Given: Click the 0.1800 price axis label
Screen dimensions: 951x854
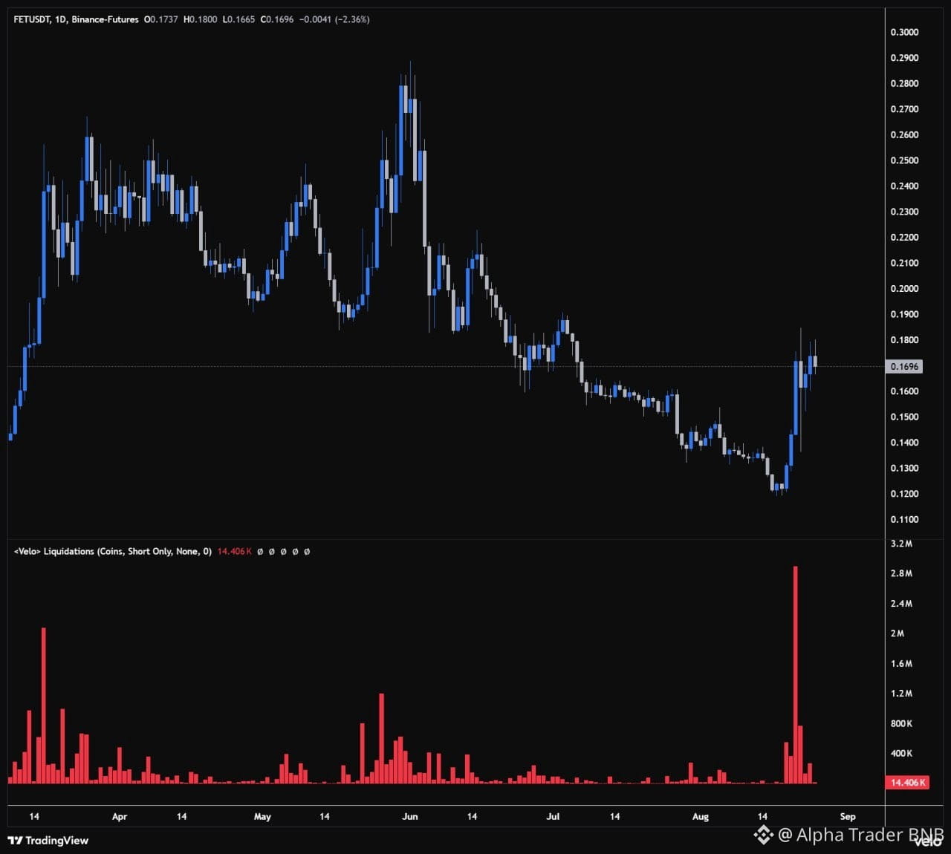Looking at the screenshot, I should [904, 340].
